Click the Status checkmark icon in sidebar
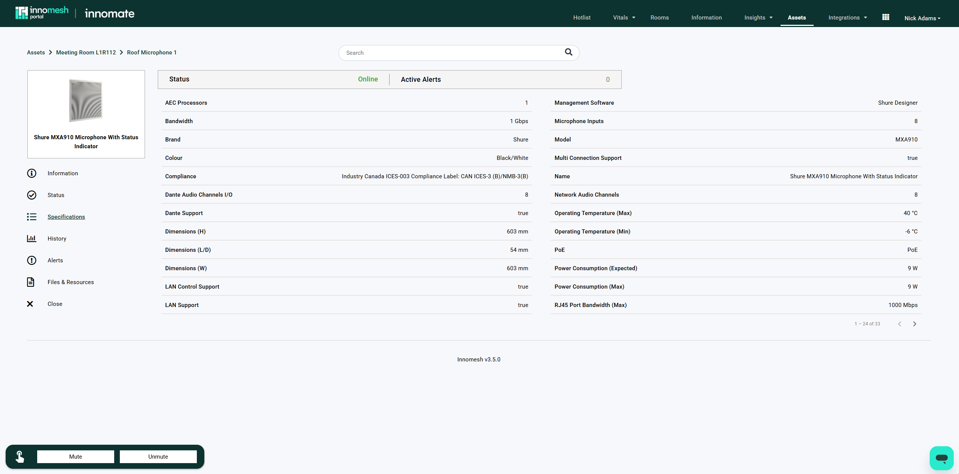The width and height of the screenshot is (959, 474). [x=32, y=195]
